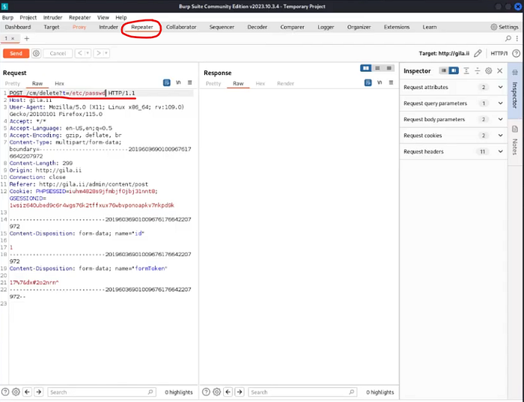The height and width of the screenshot is (402, 524).
Task: Click Request search input field
Action: [x=101, y=392]
